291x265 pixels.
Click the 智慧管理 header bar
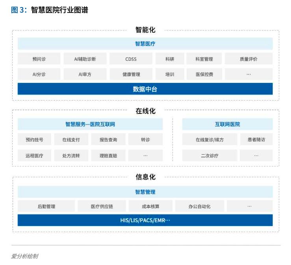(145, 192)
